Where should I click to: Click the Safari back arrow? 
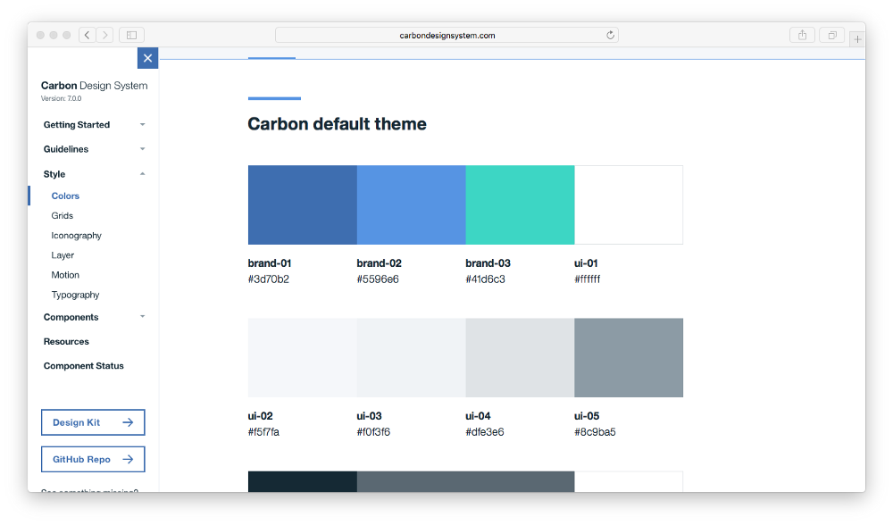point(88,35)
